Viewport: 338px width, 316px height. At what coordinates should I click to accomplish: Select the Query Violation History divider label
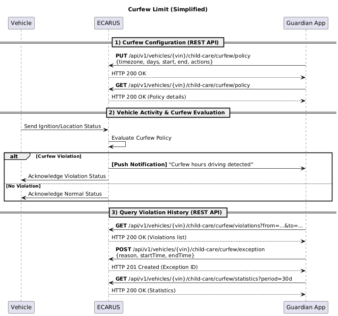point(168,213)
